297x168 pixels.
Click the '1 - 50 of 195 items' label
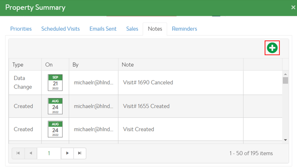(x=251, y=153)
